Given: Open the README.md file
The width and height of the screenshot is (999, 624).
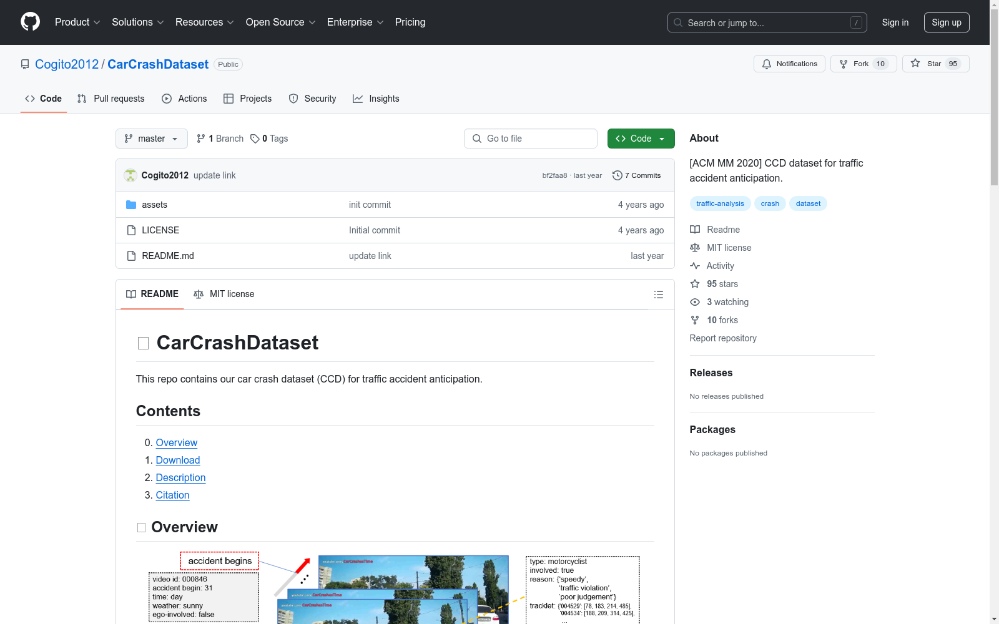Looking at the screenshot, I should [168, 256].
